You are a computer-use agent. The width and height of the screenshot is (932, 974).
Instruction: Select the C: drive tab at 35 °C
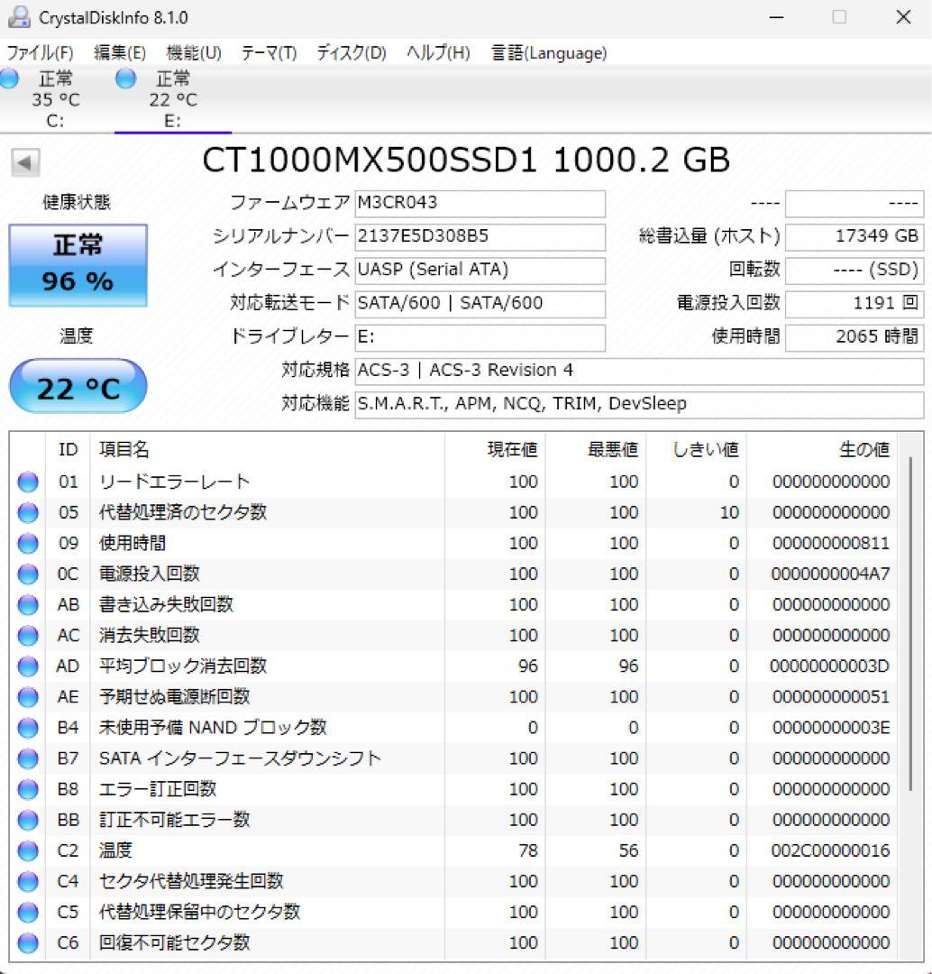tap(55, 99)
